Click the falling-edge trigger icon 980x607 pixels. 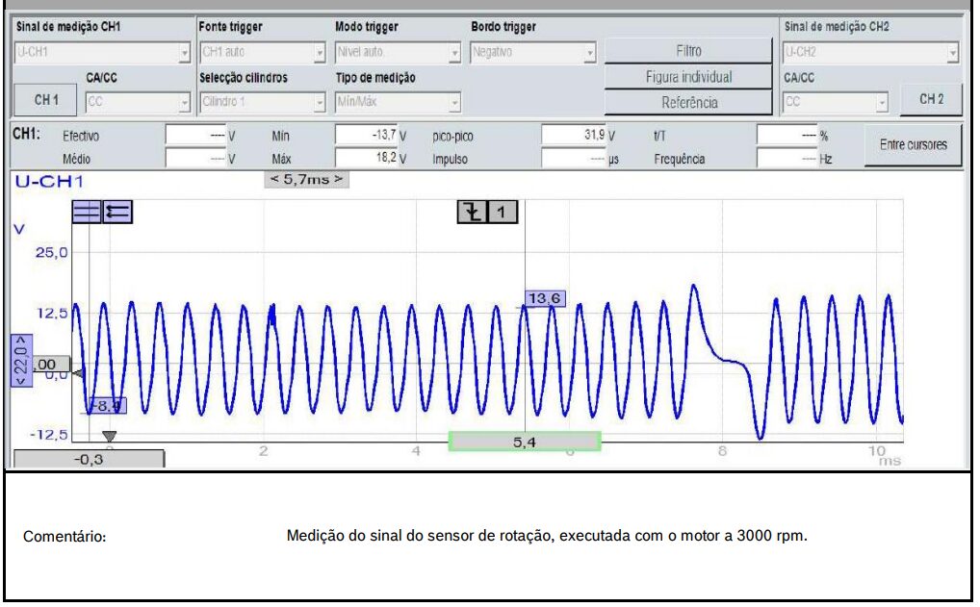click(471, 212)
